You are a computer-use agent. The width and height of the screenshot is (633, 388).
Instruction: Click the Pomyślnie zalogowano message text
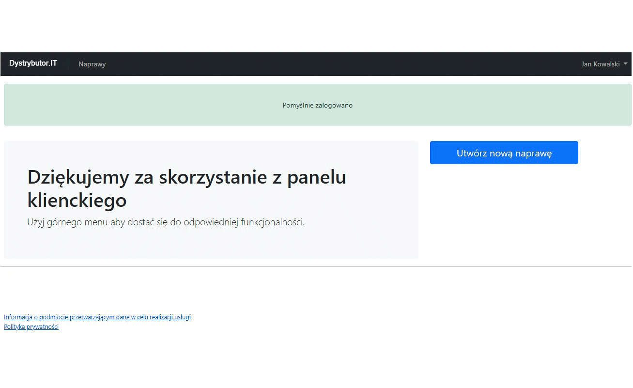click(317, 105)
